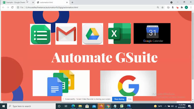
Task: Click the green Excel icon
Action: click(120, 34)
